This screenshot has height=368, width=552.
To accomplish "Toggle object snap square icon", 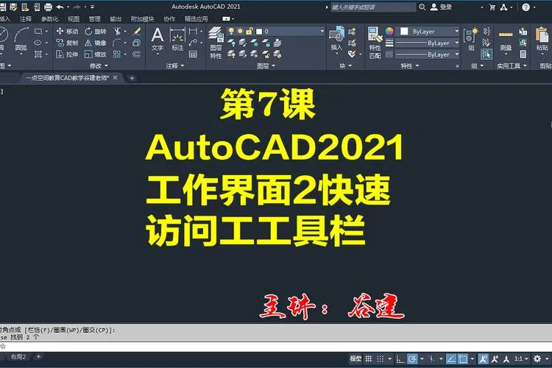I will (462, 358).
